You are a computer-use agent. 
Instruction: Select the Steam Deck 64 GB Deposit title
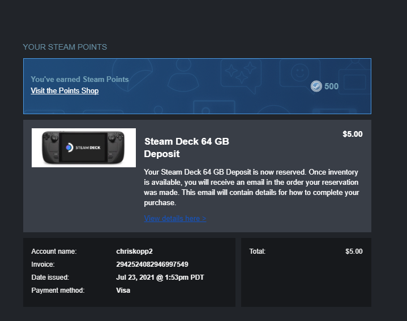pos(187,148)
